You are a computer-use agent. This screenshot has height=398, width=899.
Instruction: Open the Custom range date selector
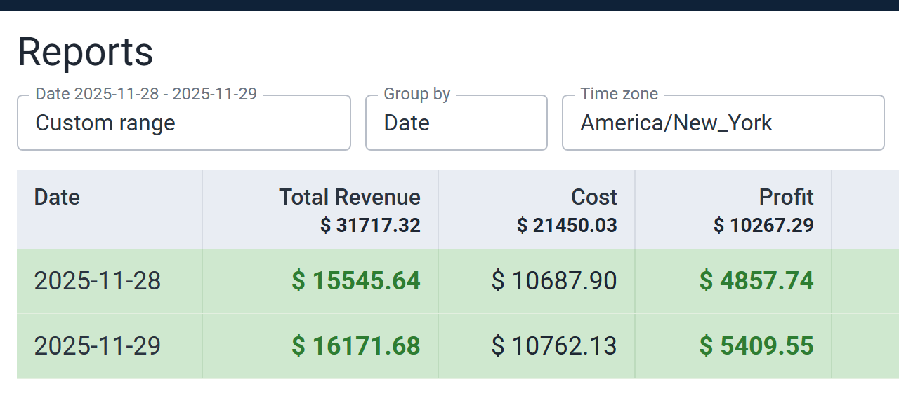click(x=184, y=123)
